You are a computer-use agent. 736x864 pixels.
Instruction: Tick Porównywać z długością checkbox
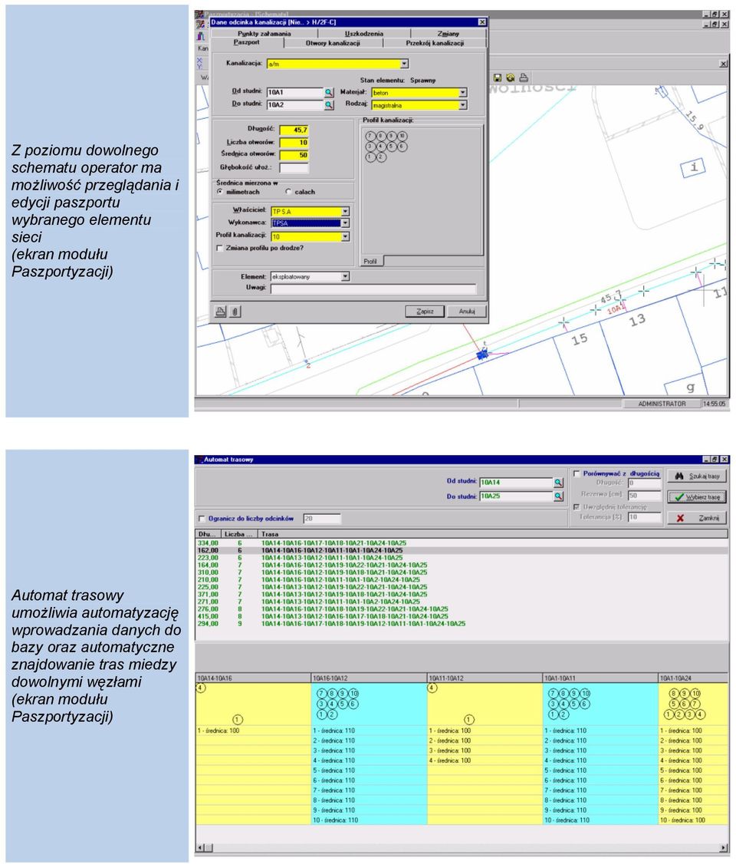[x=577, y=473]
